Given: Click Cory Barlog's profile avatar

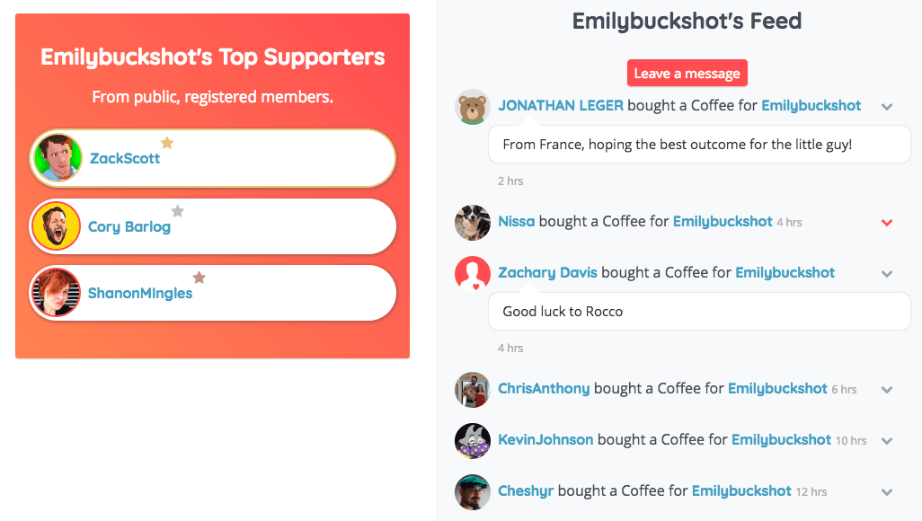Looking at the screenshot, I should click(x=58, y=226).
